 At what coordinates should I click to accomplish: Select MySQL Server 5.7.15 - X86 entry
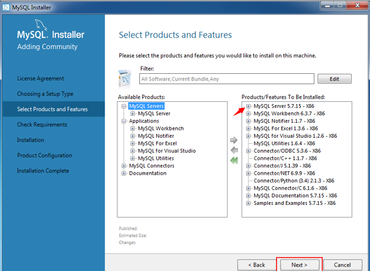(x=284, y=106)
